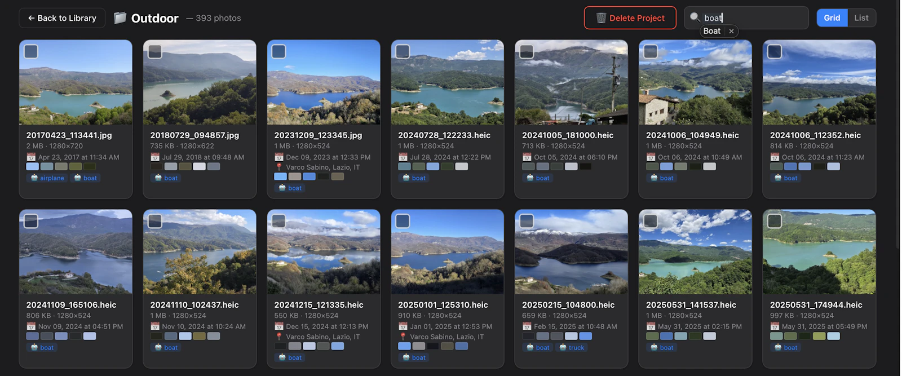Go back to the Library
Viewport: 902px width, 376px height.
pyautogui.click(x=62, y=18)
